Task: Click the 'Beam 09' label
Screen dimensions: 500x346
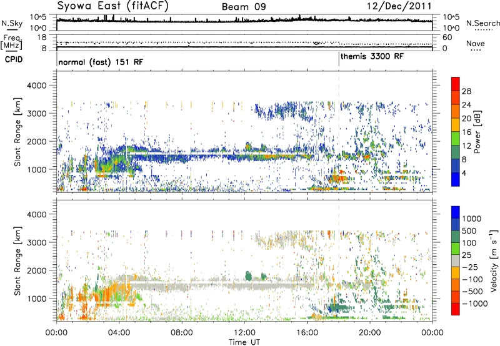Action: (x=244, y=7)
